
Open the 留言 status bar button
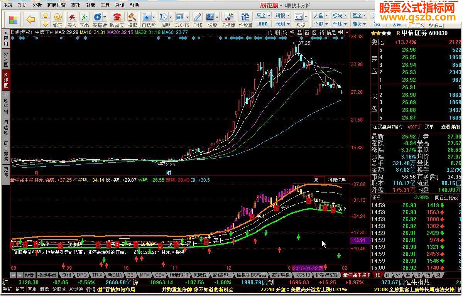[20, 289]
